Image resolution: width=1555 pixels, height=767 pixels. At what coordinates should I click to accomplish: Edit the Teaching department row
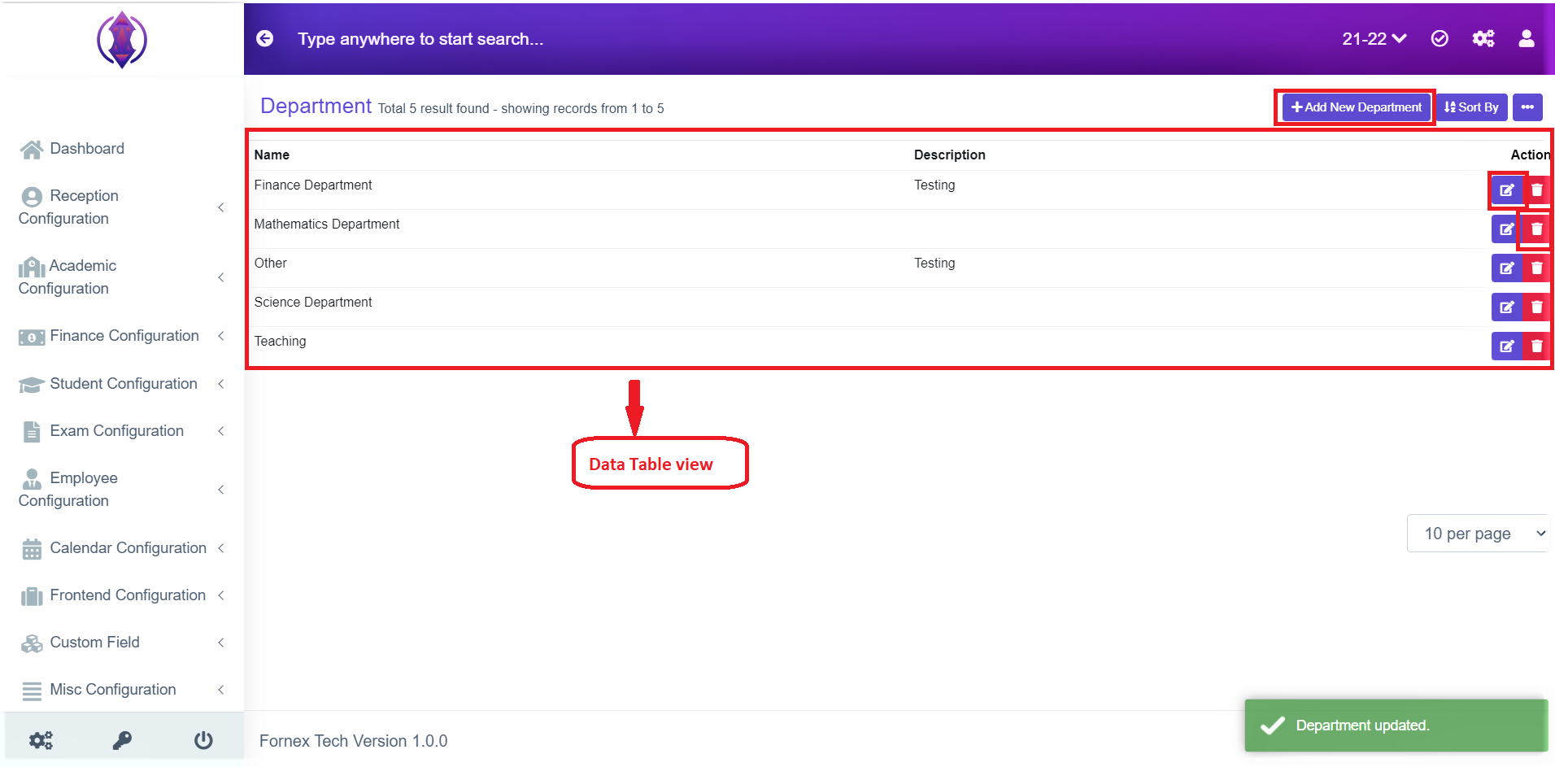1507,346
